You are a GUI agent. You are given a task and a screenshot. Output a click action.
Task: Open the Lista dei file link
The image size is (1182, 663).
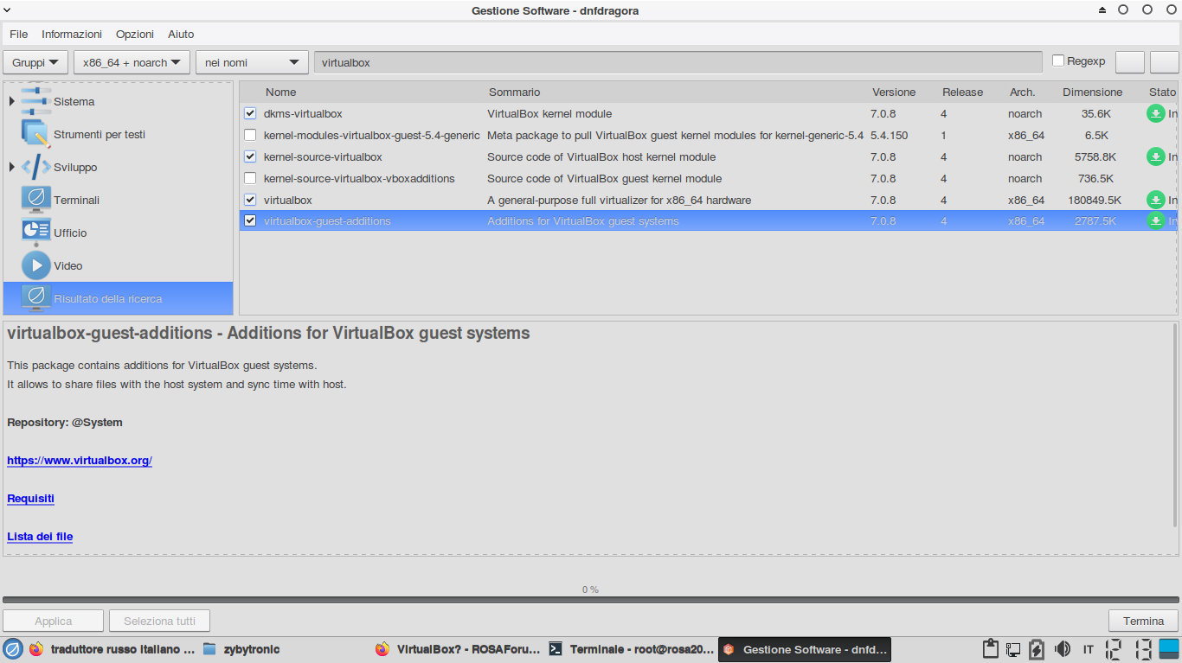[40, 537]
